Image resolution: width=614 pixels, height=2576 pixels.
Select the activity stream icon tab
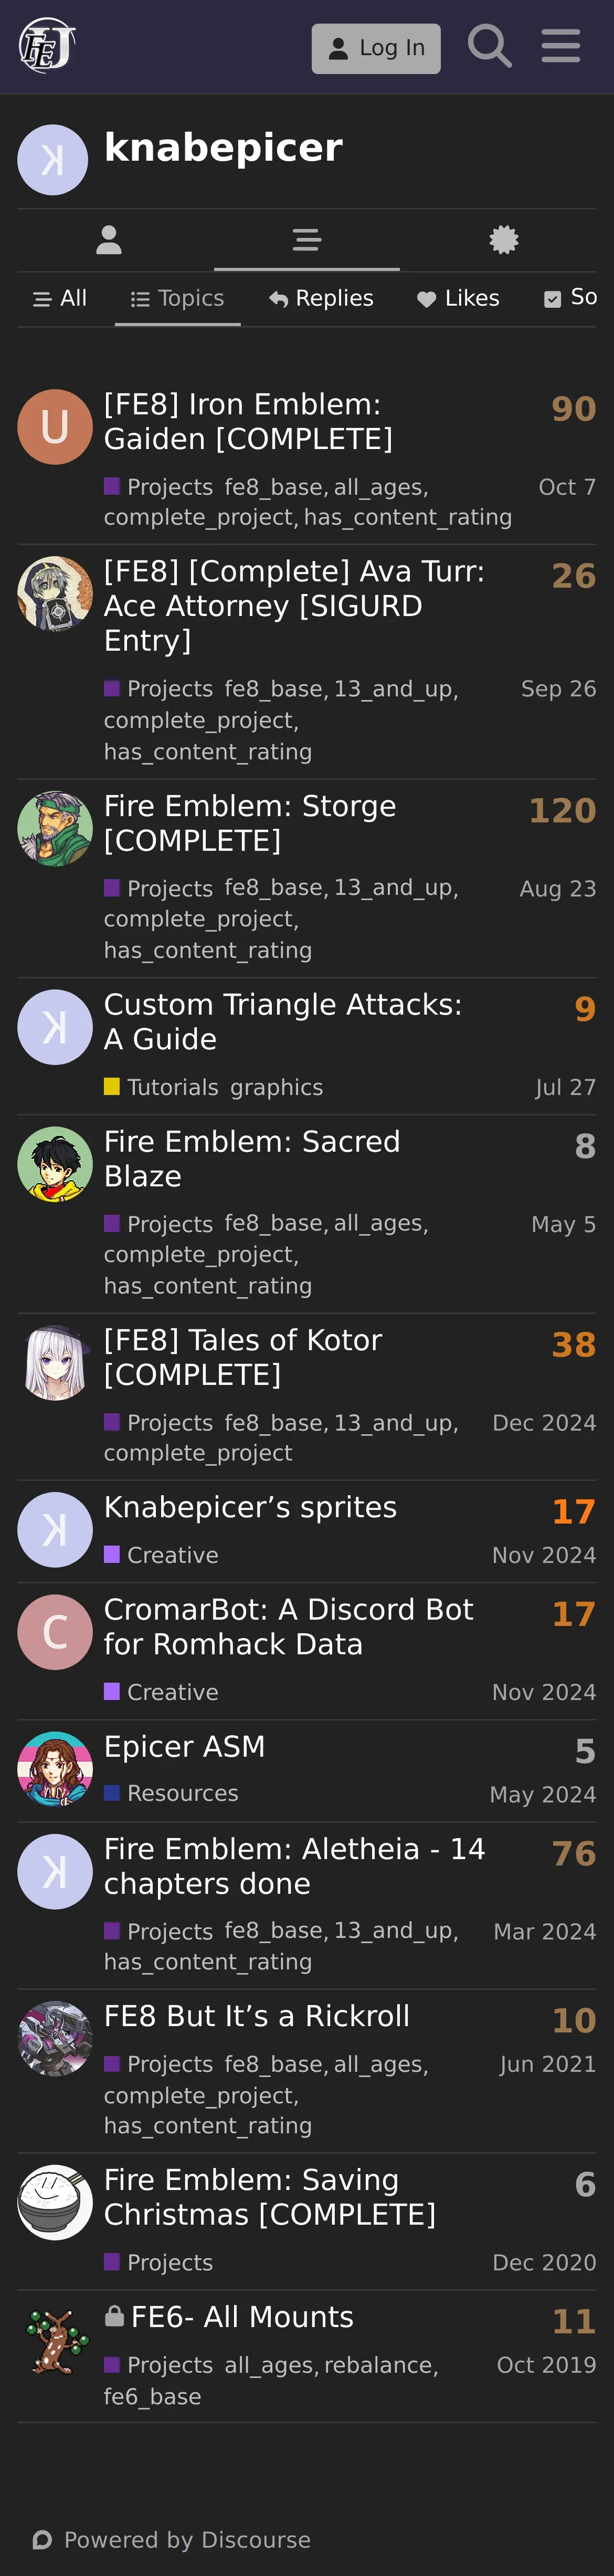[x=307, y=240]
